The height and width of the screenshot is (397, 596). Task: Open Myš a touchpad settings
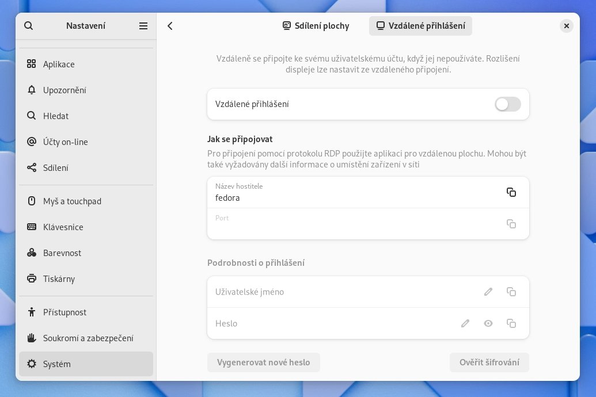(86, 201)
